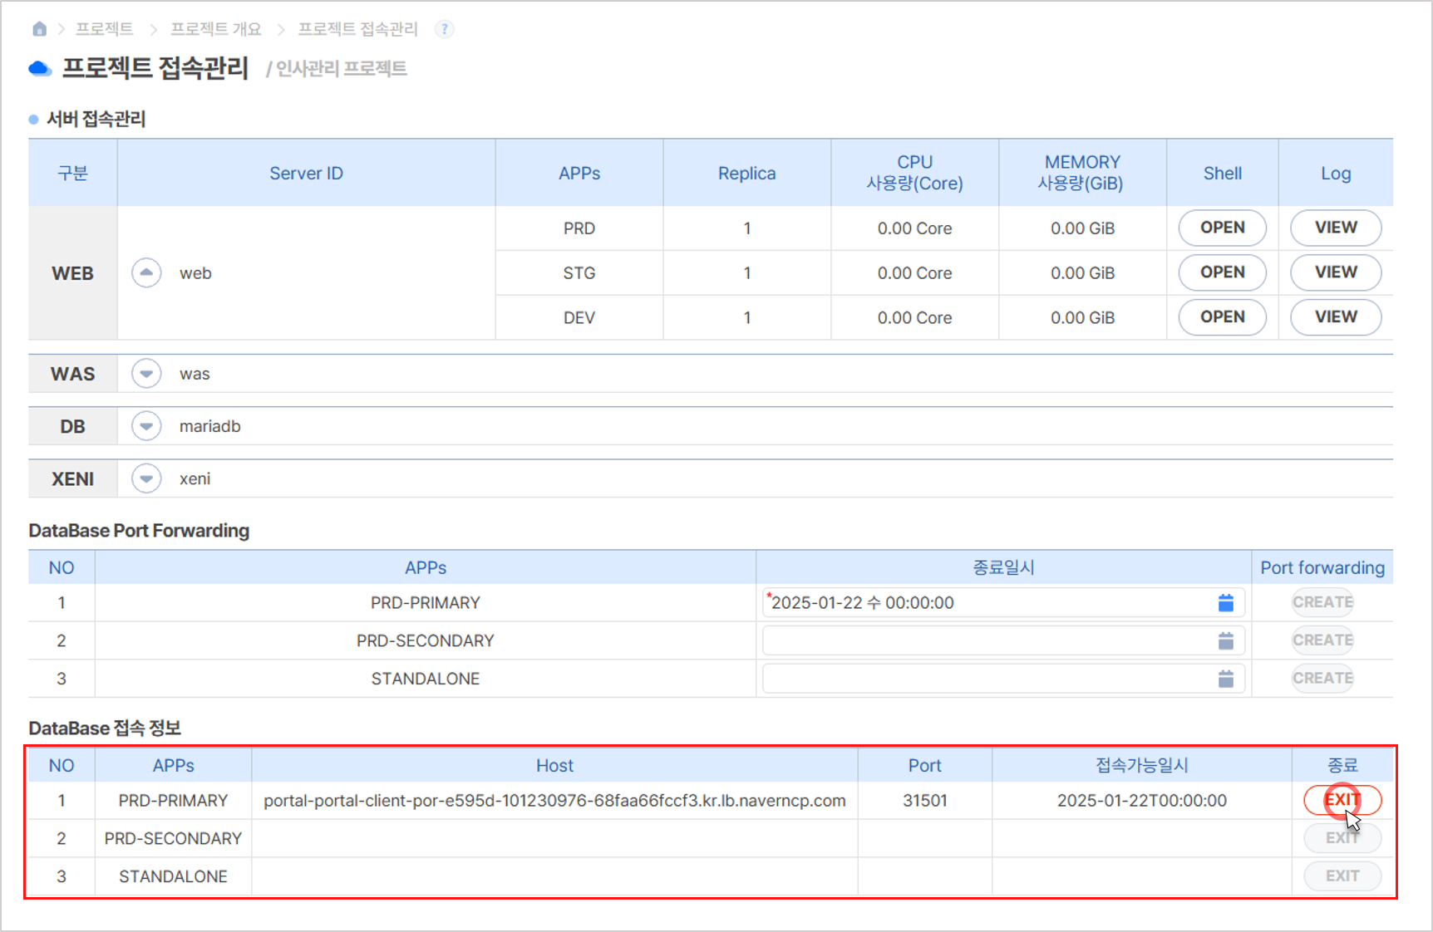This screenshot has height=932, width=1433.
Task: Click EXIT for PRD-SECONDARY connection
Action: [x=1342, y=838]
